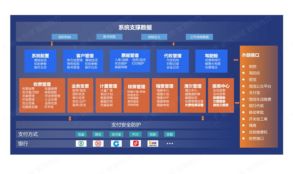Image resolution: width=293 pixels, height=174 pixels.
Task: Click the Agricultural Bank green logo
Action: click(81, 144)
